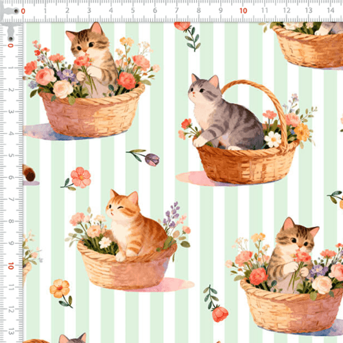
Task: Click the number 6 on the vertical ruler
Action: (11, 178)
